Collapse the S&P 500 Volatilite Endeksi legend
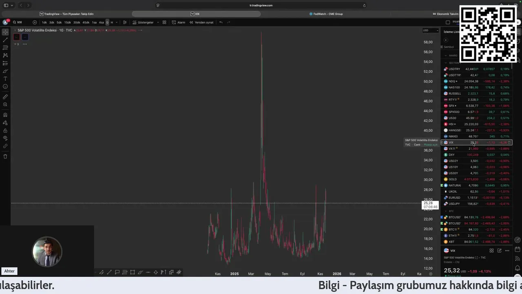The height and width of the screenshot is (294, 522). (15, 30)
